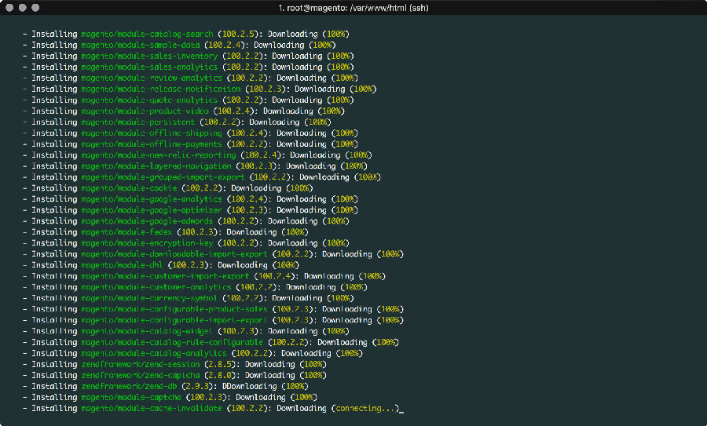Click the DDownloading text on zend-db line
This screenshot has height=426, width=707.
point(249,386)
